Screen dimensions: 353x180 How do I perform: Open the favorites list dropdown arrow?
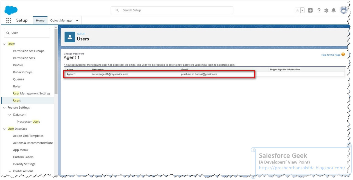click(302, 10)
